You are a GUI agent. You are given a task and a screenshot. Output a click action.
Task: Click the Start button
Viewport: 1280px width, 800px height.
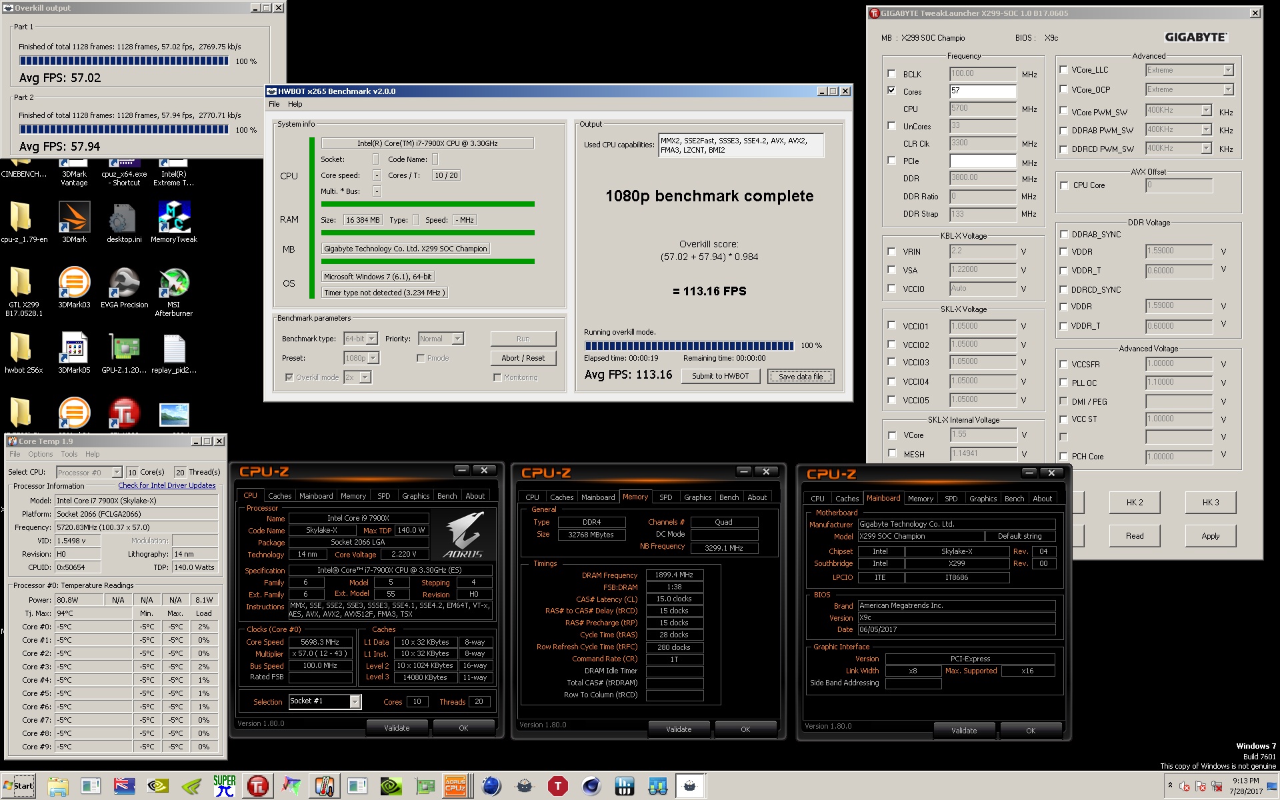(x=18, y=786)
